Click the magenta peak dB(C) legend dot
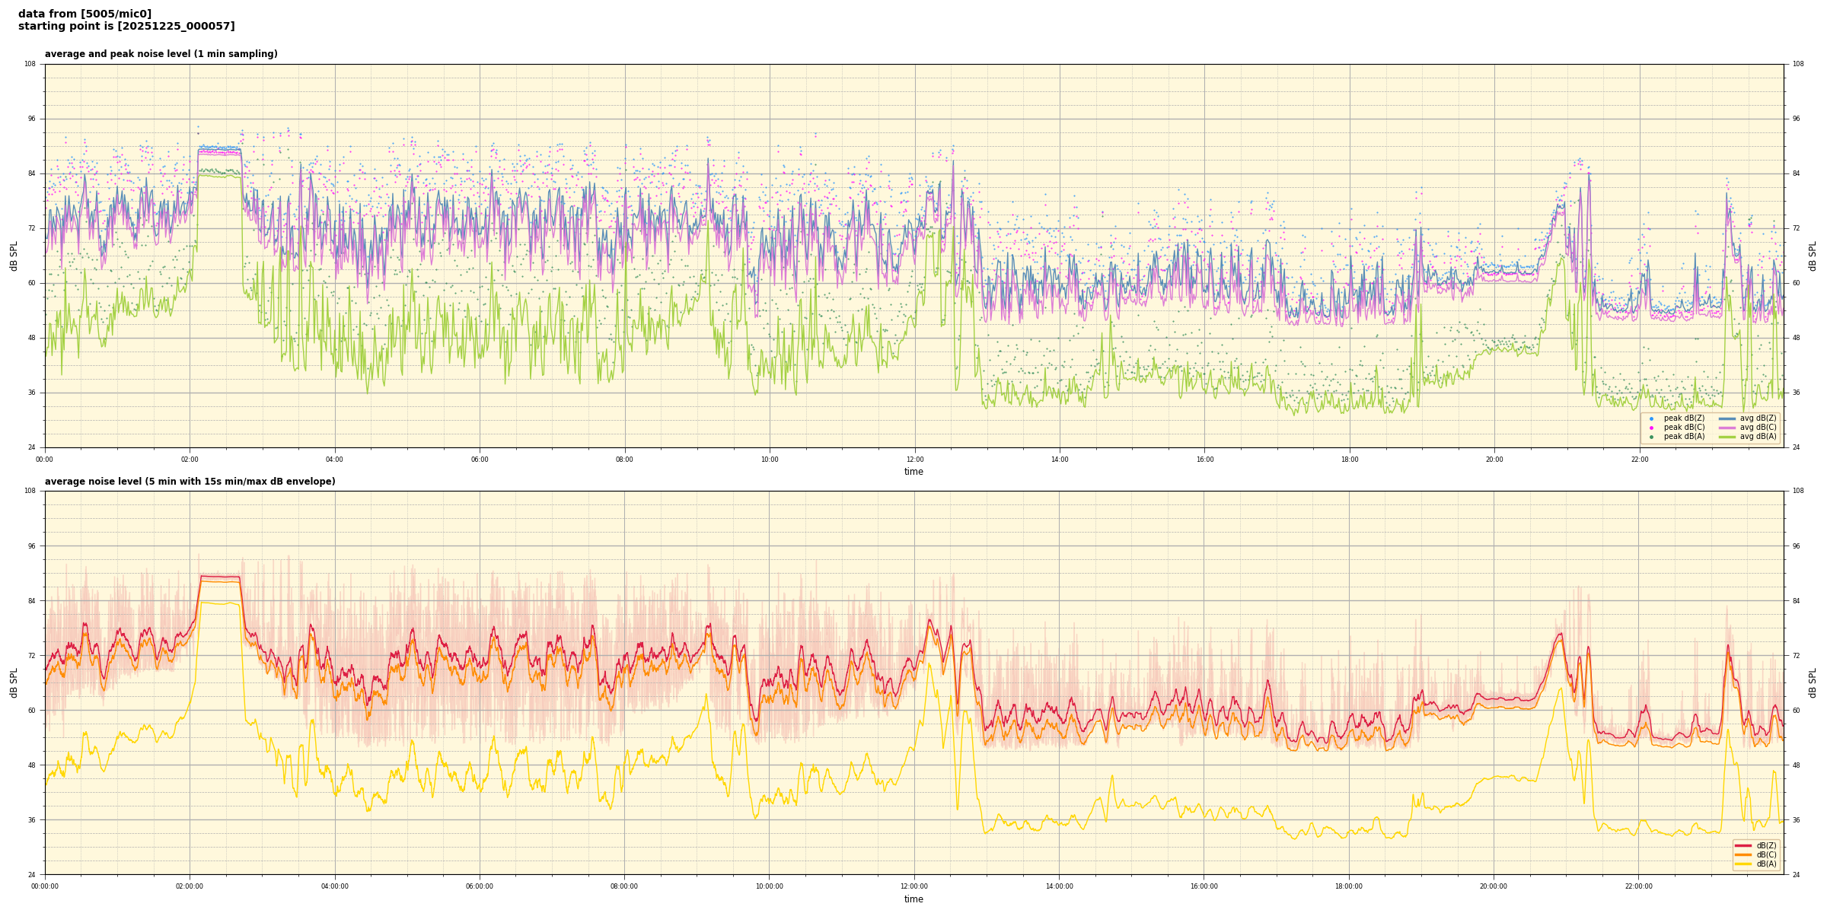This screenshot has height=913, width=1827. (x=1651, y=428)
